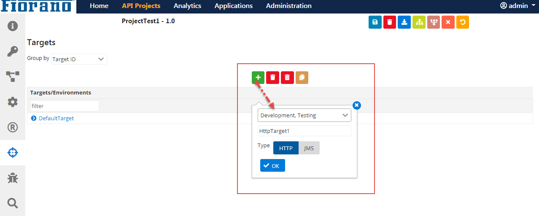Click the red Delete project trash icon
The width and height of the screenshot is (539, 216).
point(390,22)
